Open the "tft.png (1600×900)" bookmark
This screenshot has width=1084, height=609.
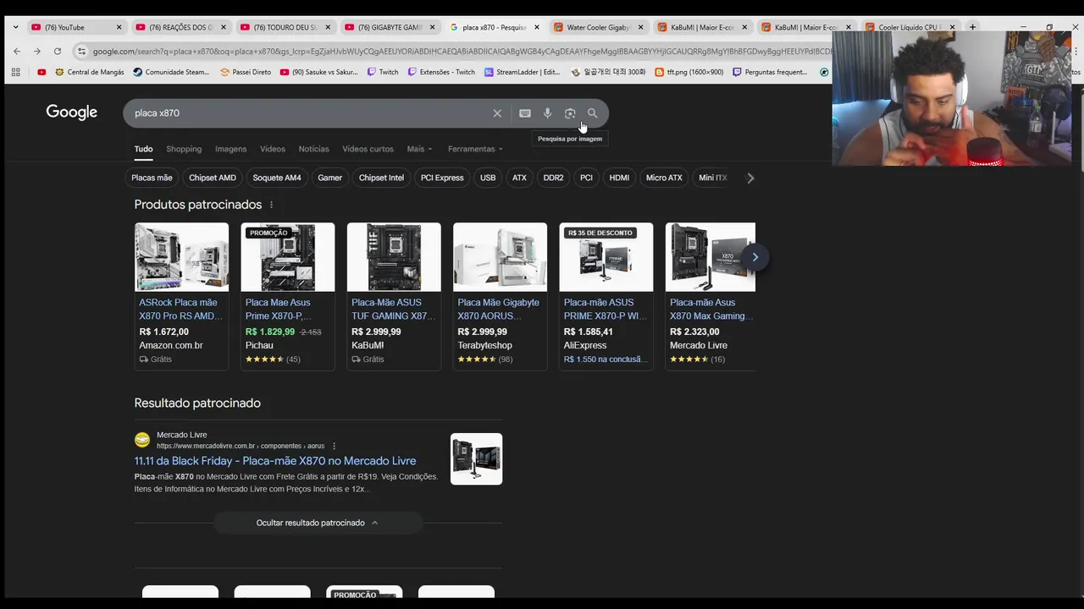click(689, 72)
